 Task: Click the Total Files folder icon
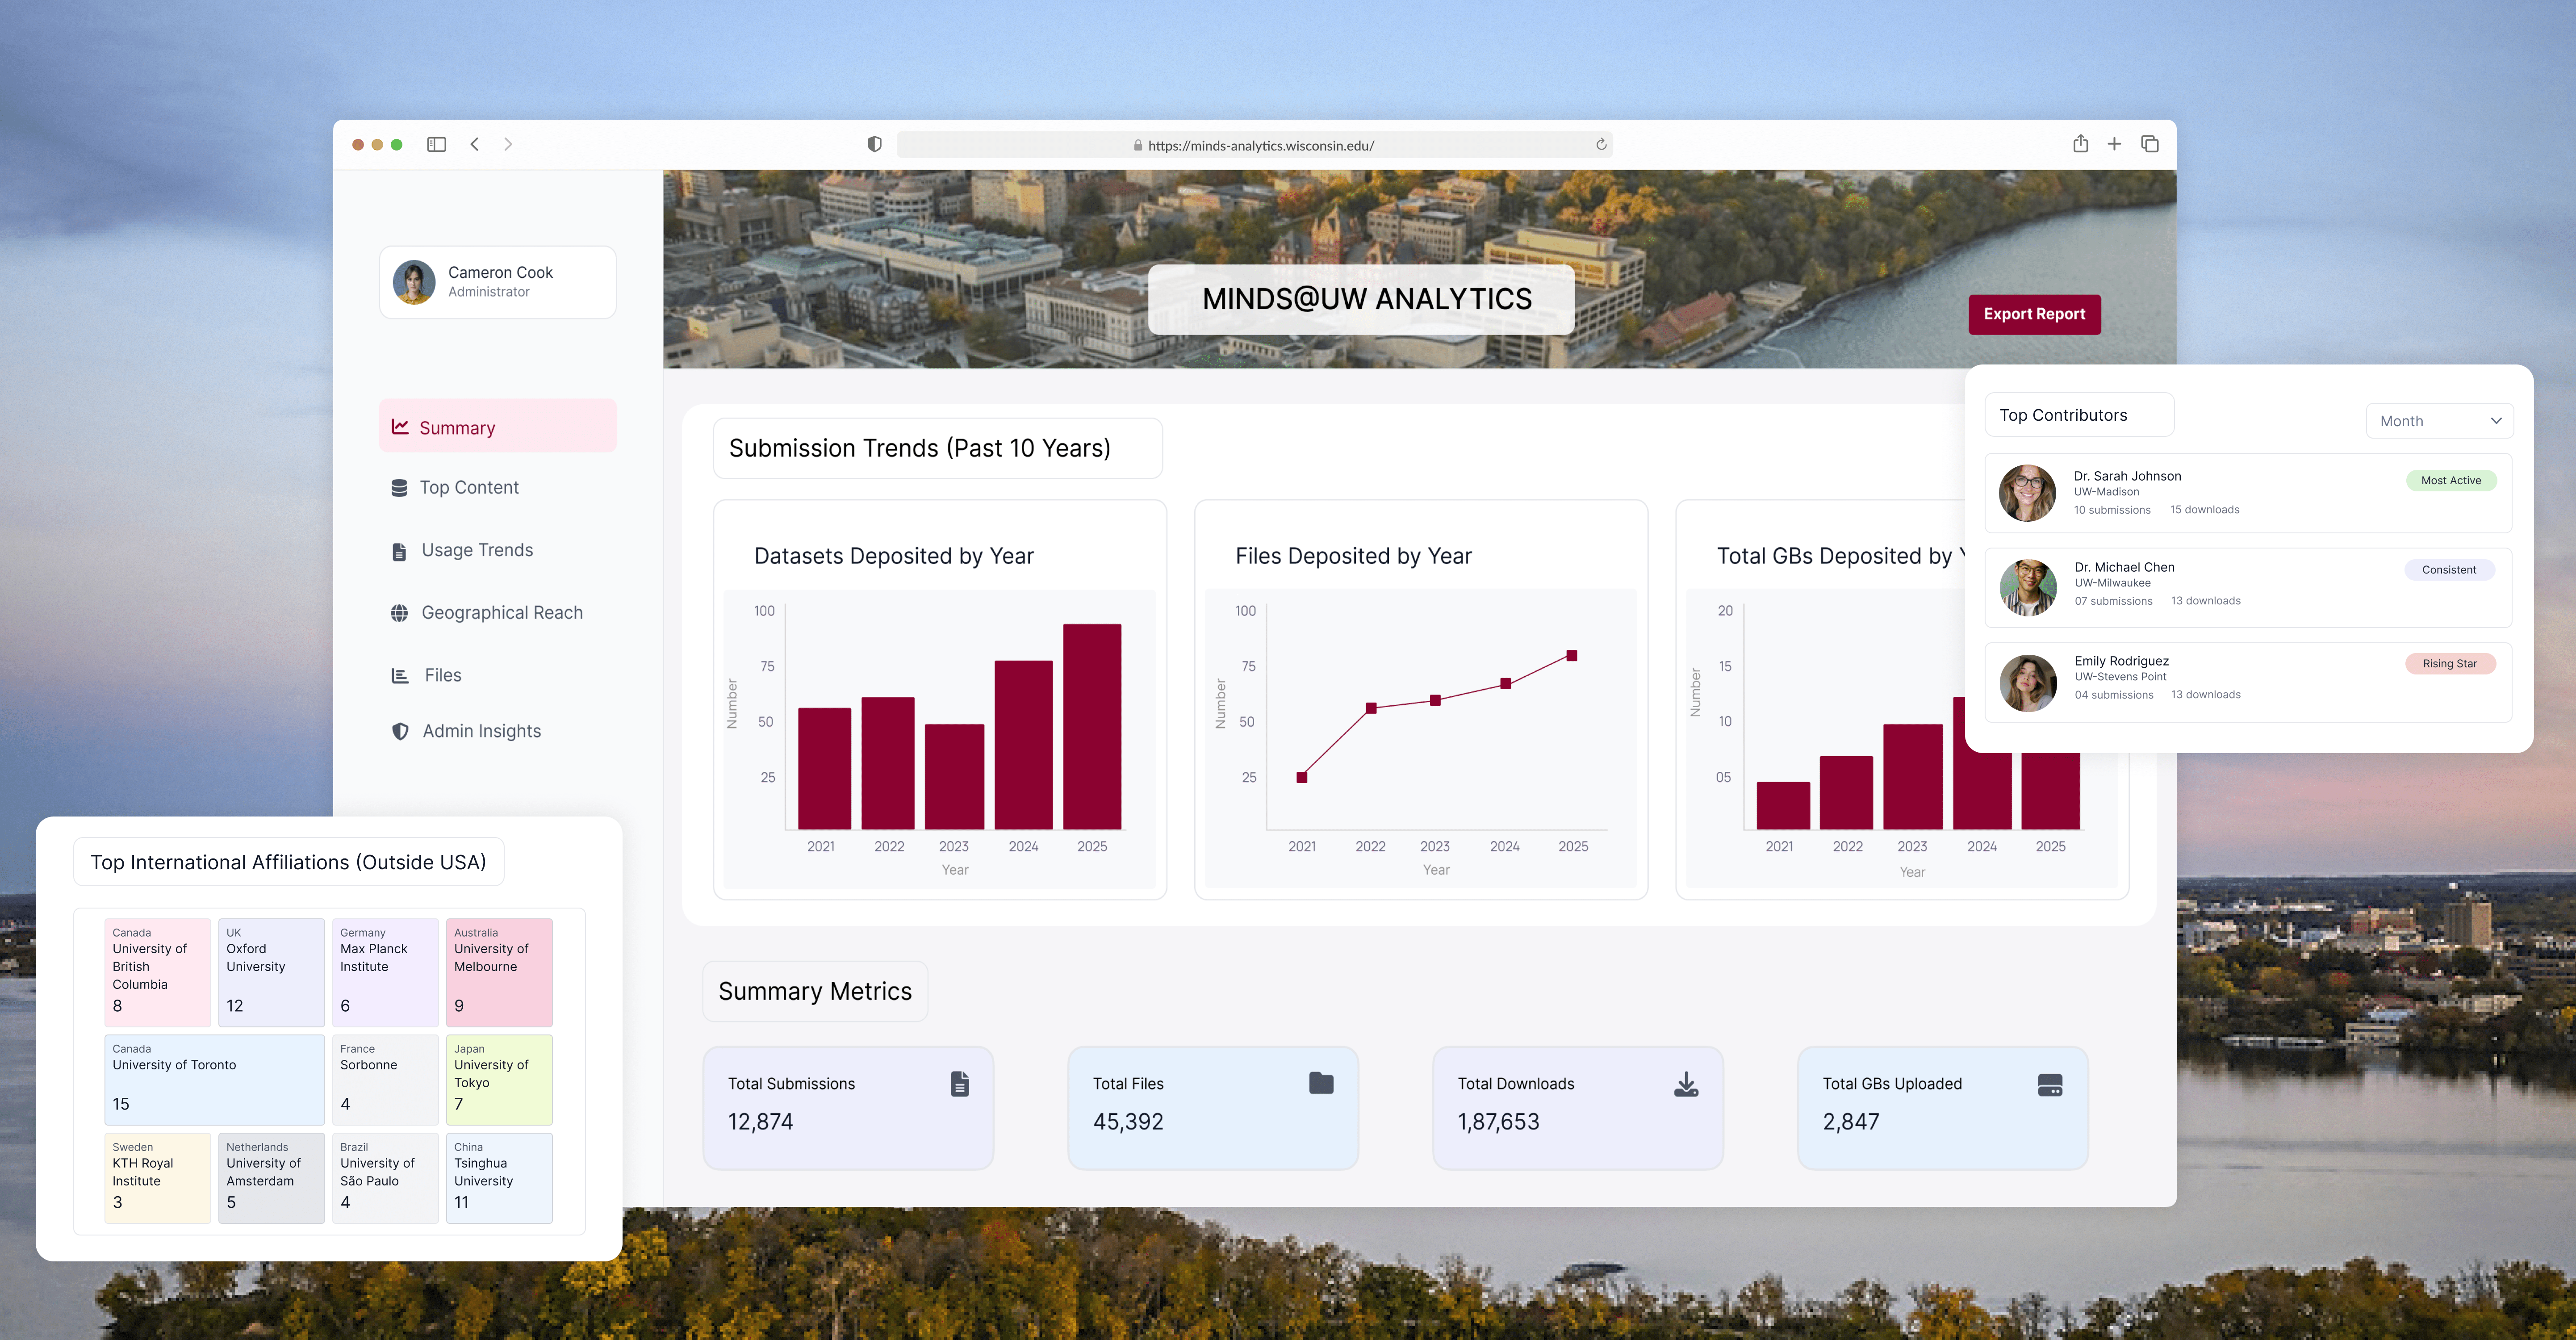tap(1321, 1083)
